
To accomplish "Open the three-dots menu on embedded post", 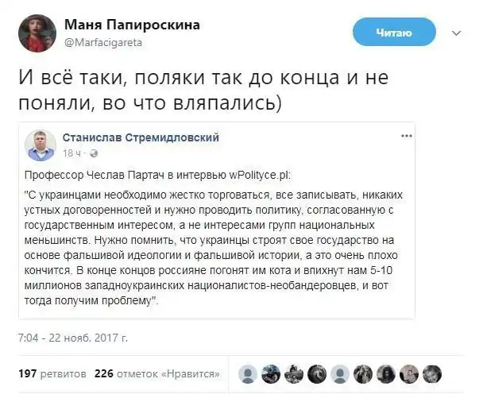I will [407, 137].
